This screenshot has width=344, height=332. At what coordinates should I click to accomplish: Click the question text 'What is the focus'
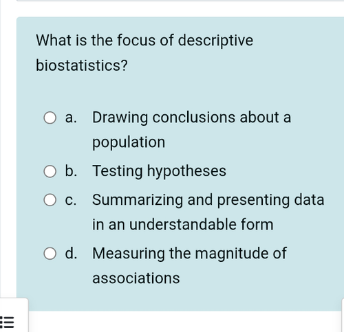pyautogui.click(x=96, y=41)
